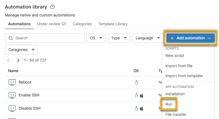The image size is (219, 119).
Task: Open the Enable SSH automation
Action: point(29,95)
